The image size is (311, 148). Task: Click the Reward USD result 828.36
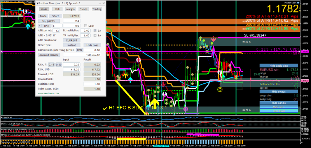[x=92, y=74]
